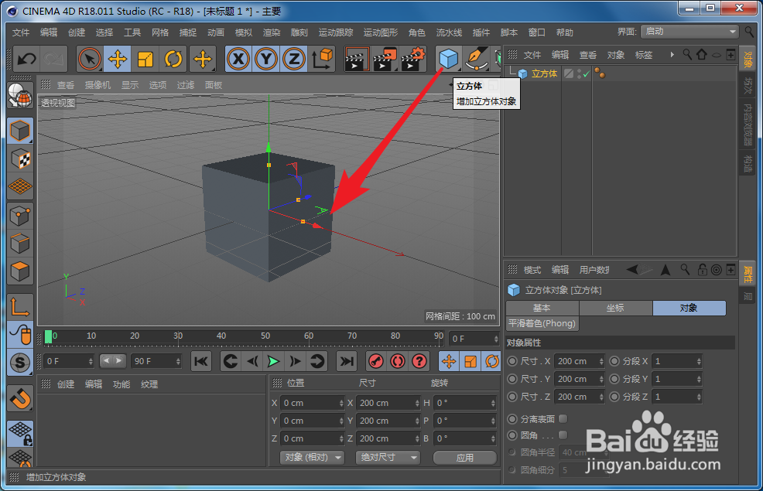The height and width of the screenshot is (491, 763).
Task: Record active objects keyframe
Action: pyautogui.click(x=376, y=361)
